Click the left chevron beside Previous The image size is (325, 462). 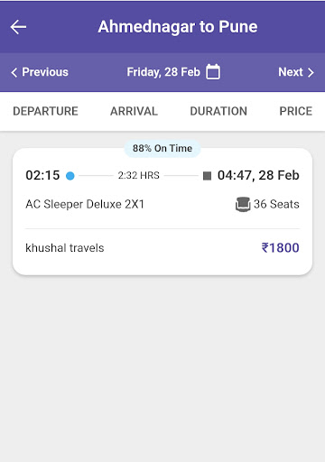(x=14, y=72)
